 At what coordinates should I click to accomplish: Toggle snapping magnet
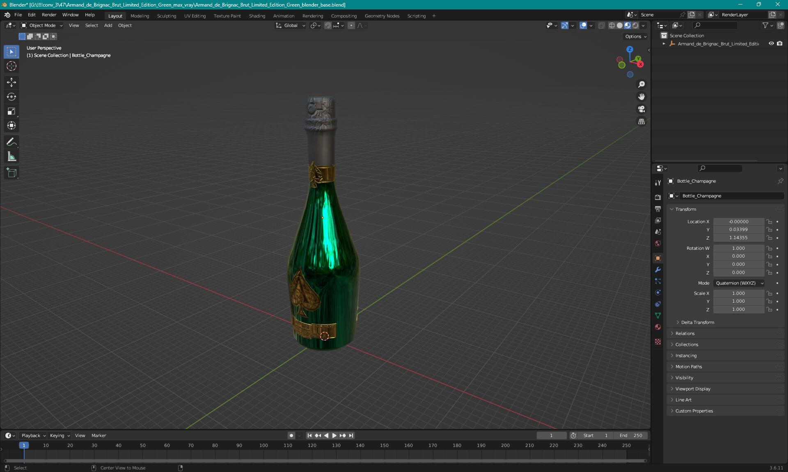(x=328, y=25)
